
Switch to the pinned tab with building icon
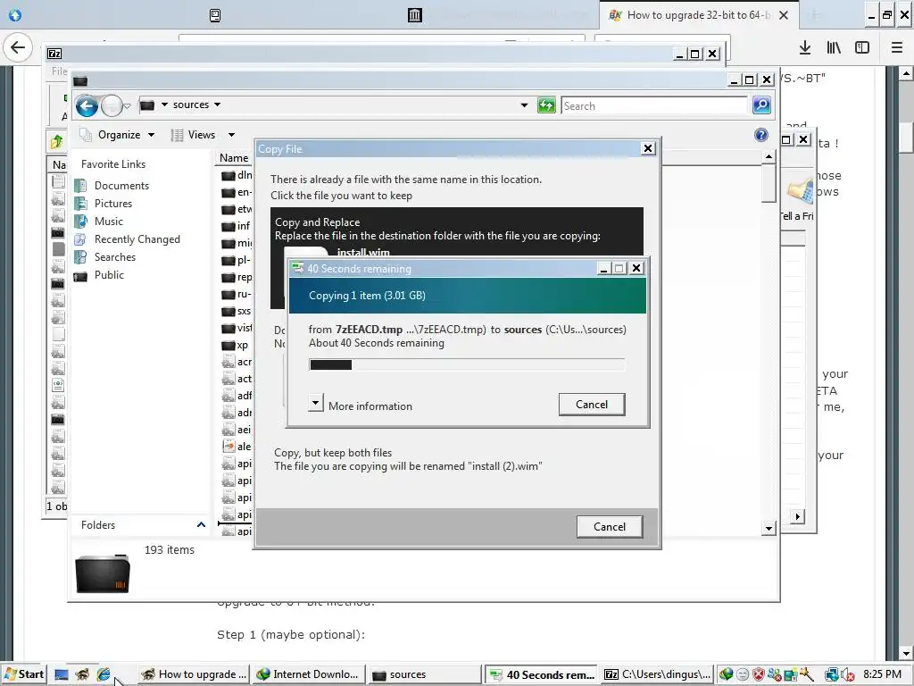(414, 15)
